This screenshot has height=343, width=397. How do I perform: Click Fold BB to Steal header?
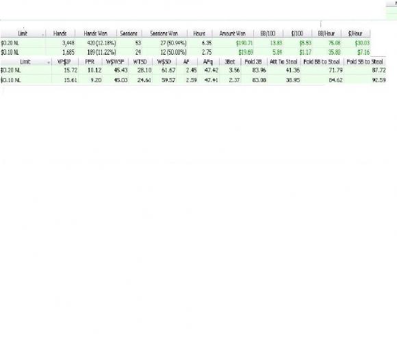click(x=322, y=62)
